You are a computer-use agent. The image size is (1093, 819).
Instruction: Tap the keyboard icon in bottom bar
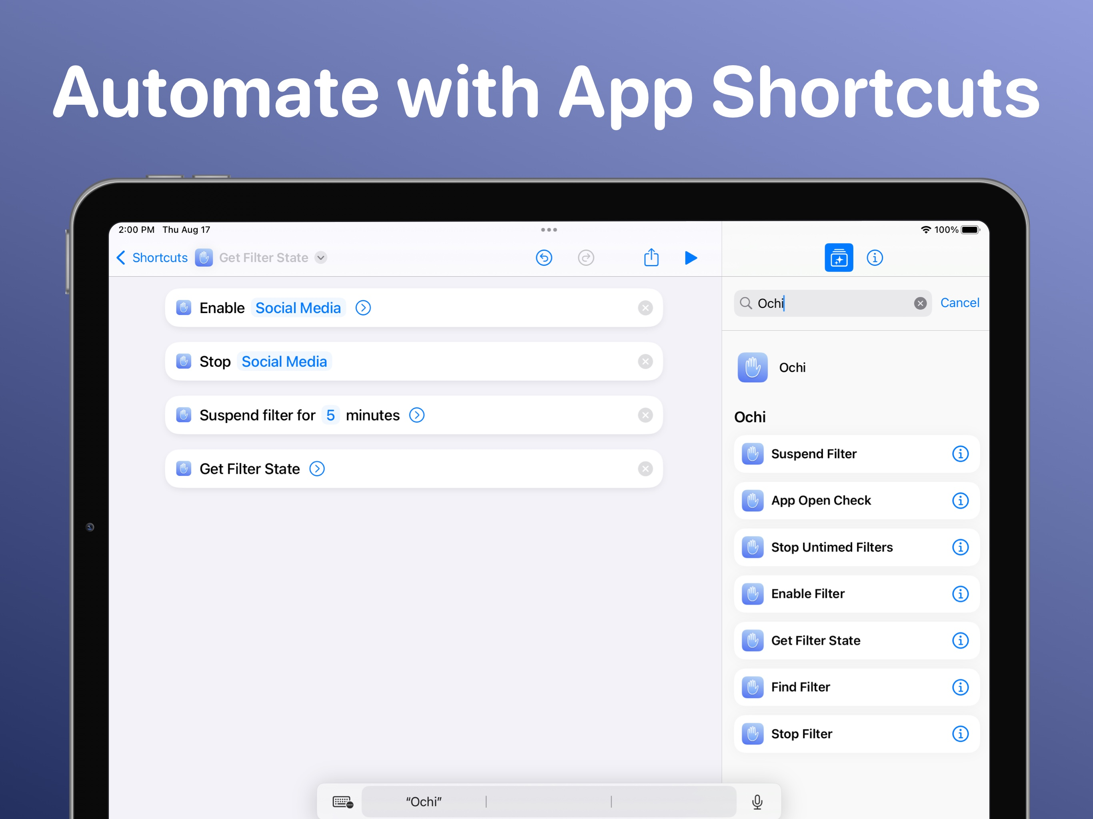[x=342, y=802]
